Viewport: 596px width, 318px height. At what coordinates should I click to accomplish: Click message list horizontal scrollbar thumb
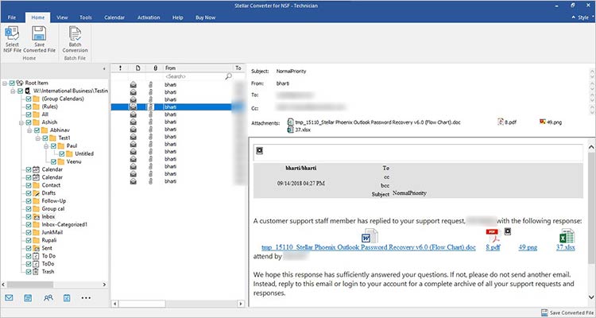(x=141, y=304)
